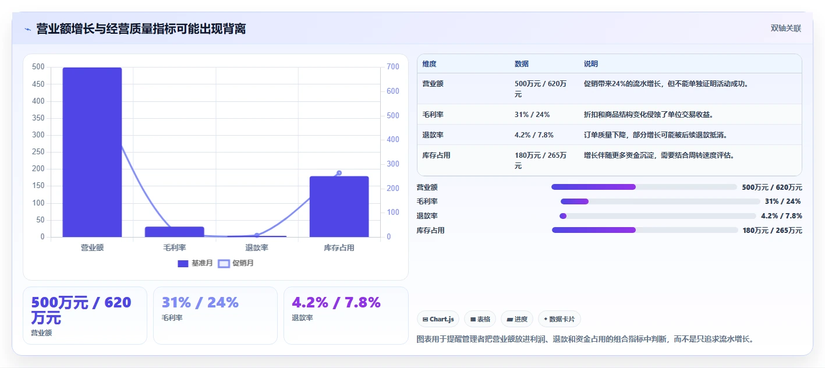Click the description starting 订单质量下降

click(x=657, y=135)
